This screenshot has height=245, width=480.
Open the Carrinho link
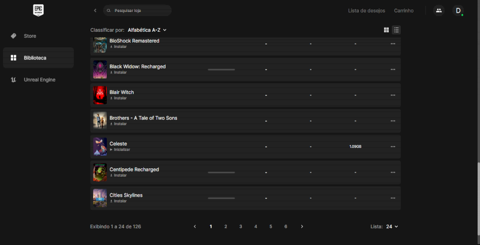403,11
